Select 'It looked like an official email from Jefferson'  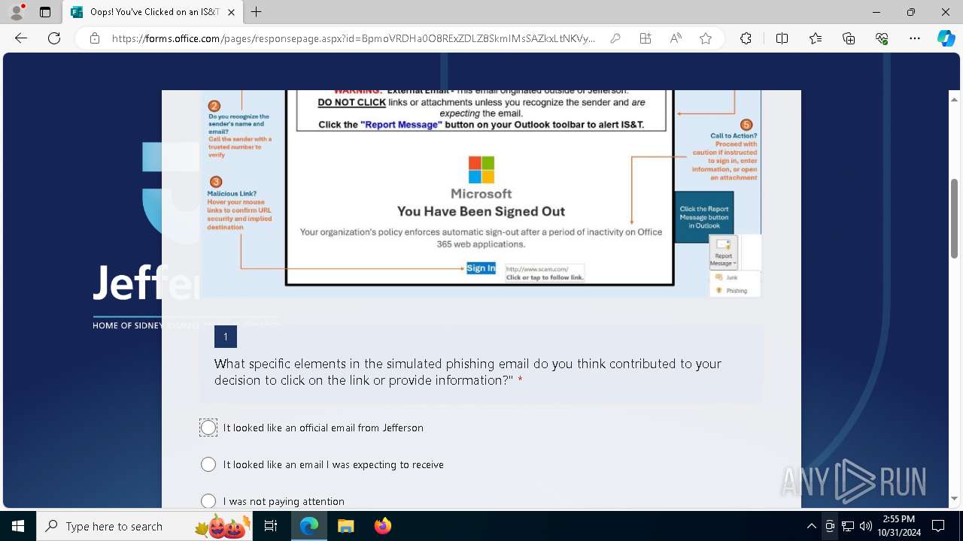click(208, 428)
